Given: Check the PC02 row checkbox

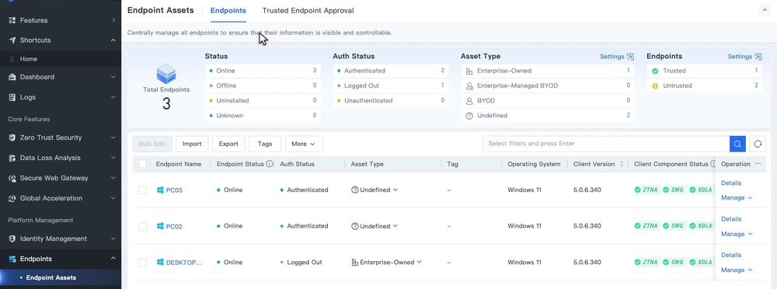Looking at the screenshot, I should click(x=143, y=226).
